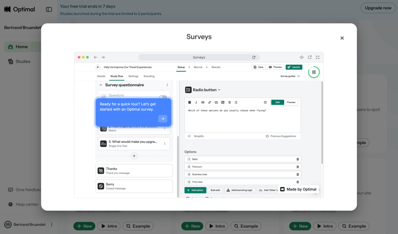Expand the Survey guides dropdown
Viewport: 398px width, 234px height.
tap(290, 76)
